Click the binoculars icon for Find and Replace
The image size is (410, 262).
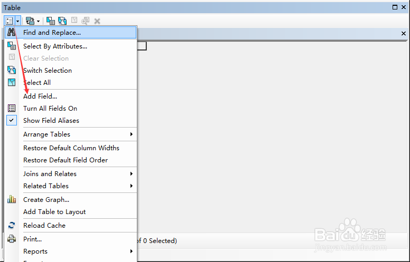pyautogui.click(x=12, y=32)
